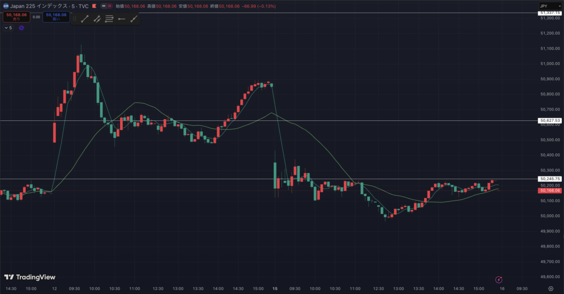Click the red flag next to TVC
Viewport: 564px width, 294px height.
click(x=94, y=5)
